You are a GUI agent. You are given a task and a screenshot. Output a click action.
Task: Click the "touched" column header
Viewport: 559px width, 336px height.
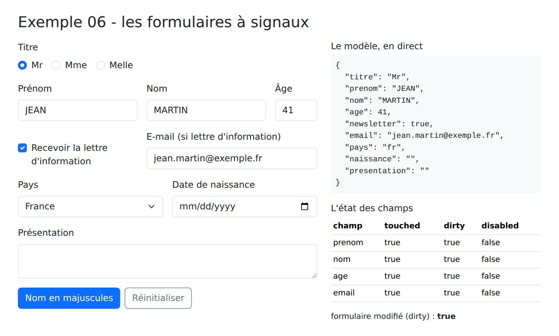point(402,226)
